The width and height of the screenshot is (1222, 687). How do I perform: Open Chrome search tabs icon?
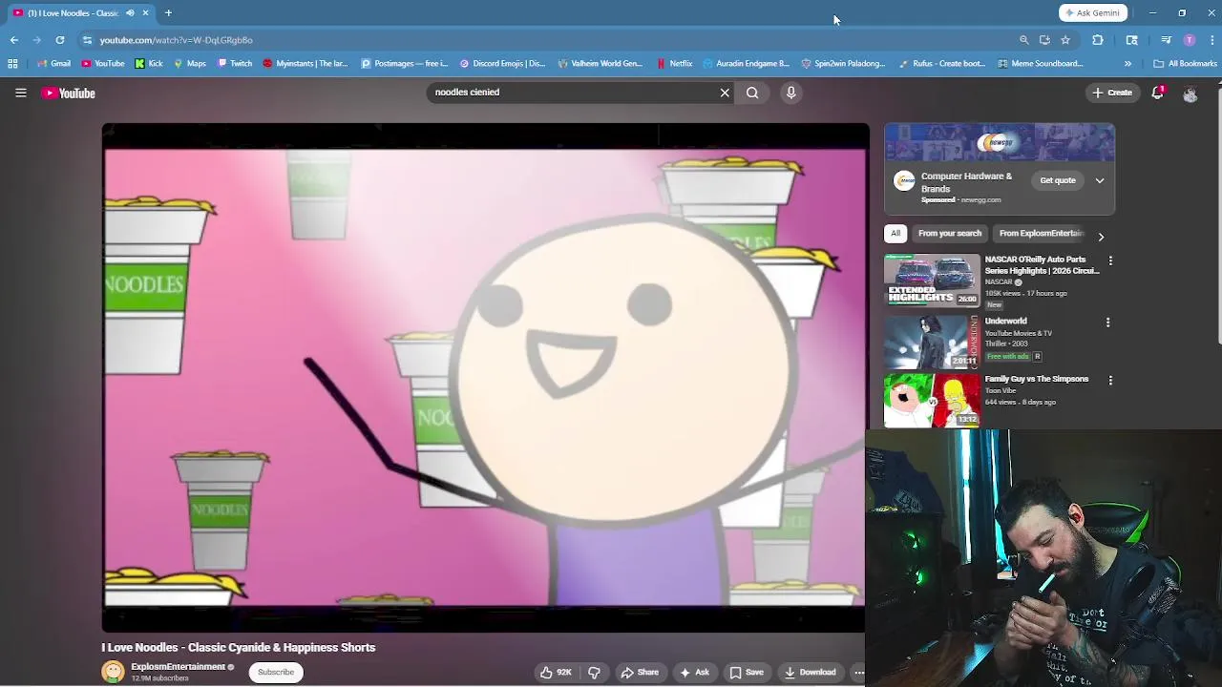[x=1132, y=40]
